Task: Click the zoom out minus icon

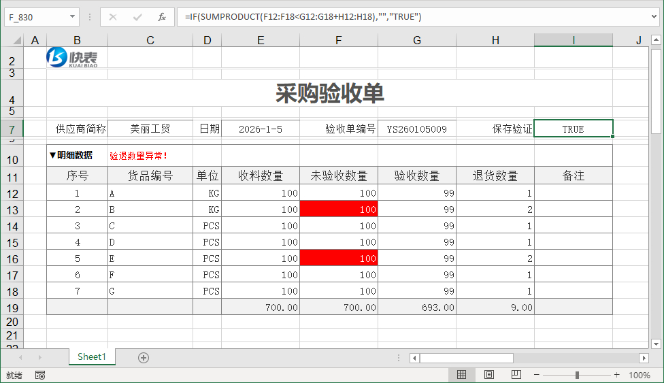Action: point(537,375)
